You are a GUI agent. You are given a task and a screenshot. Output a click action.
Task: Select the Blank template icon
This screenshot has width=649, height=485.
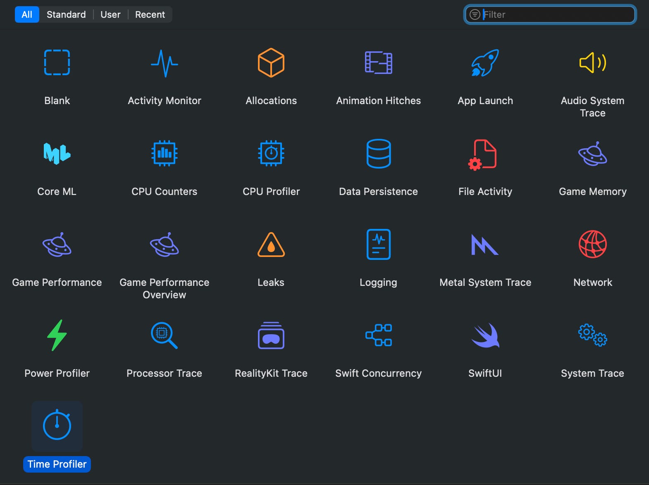57,62
